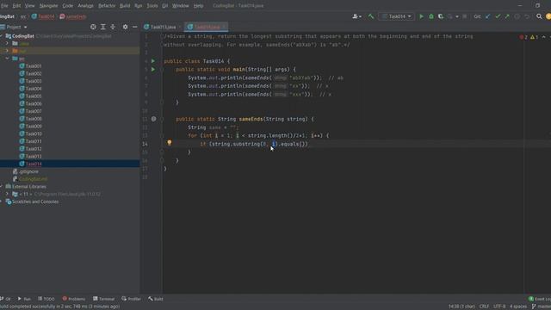Click the Git commit checkmark icon
The height and width of the screenshot is (310, 551).
point(498,16)
